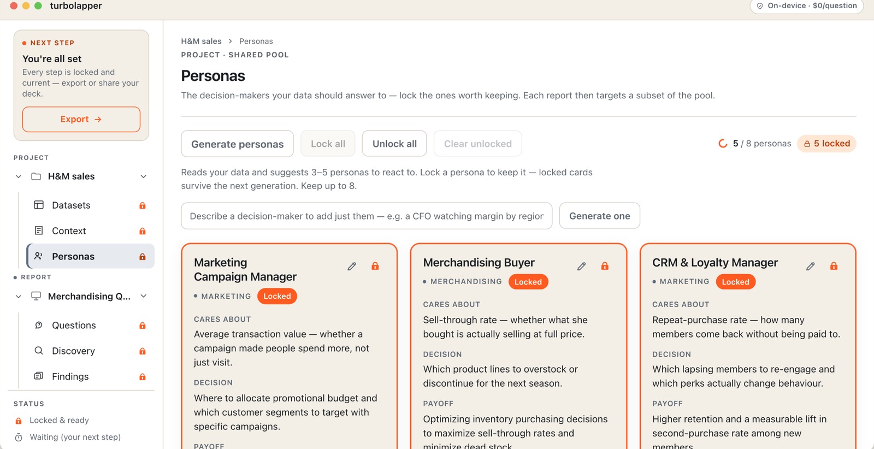Click the Locked & ready status lock icon

coord(19,421)
